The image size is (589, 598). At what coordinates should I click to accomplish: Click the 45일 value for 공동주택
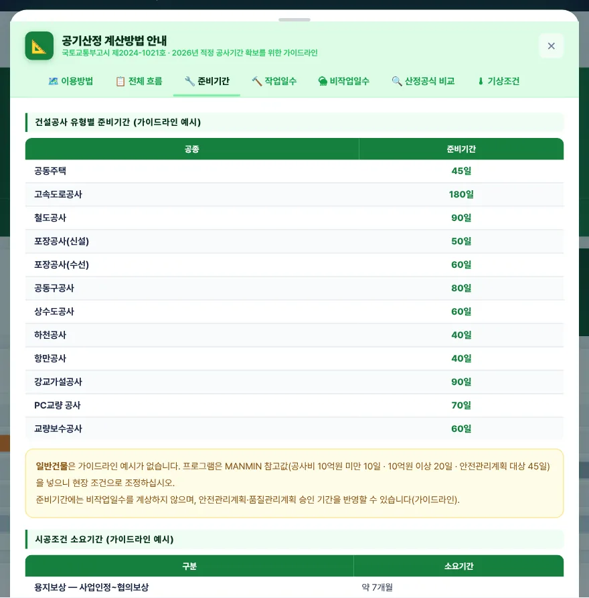[x=461, y=171]
